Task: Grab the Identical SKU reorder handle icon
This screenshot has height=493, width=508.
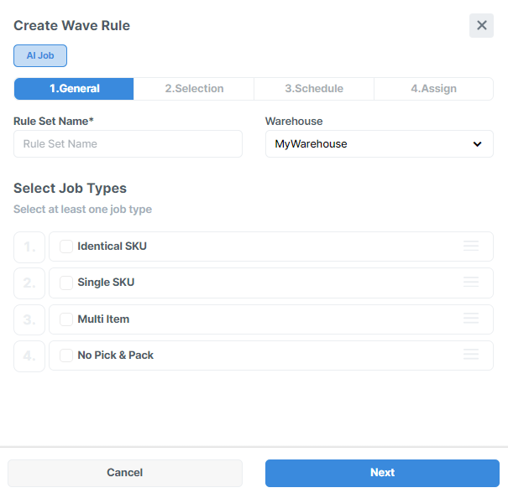Action: tap(471, 246)
